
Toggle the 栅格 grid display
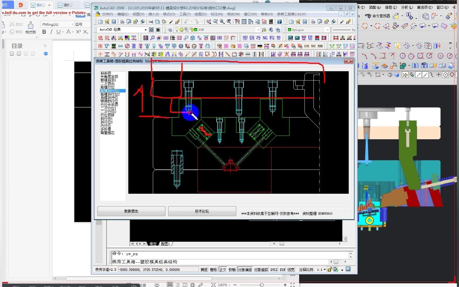[213, 269]
